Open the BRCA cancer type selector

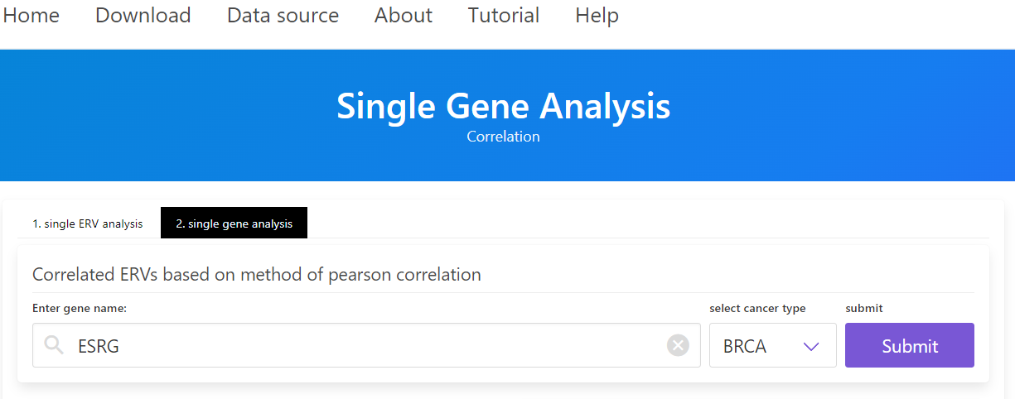click(x=771, y=345)
